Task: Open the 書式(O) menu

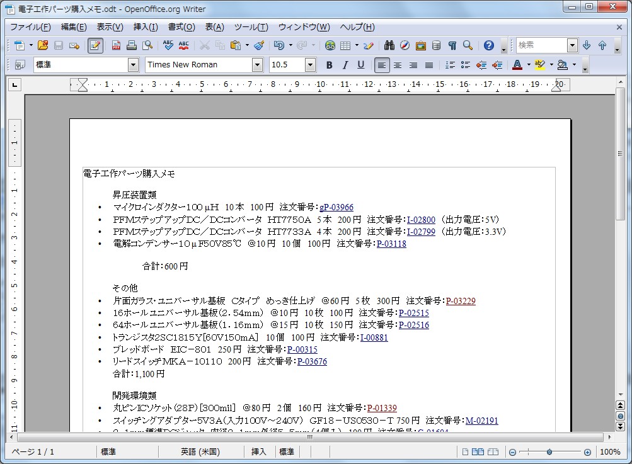Action: (x=181, y=27)
